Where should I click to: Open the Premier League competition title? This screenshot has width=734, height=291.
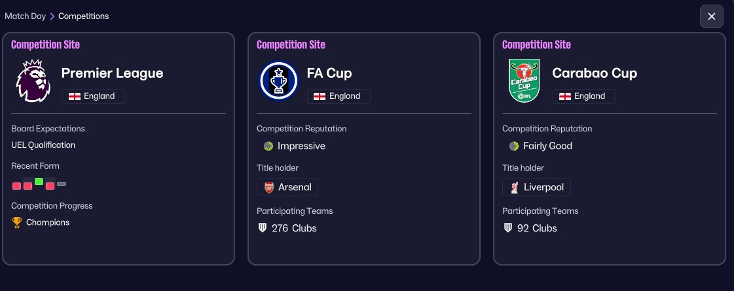point(112,73)
